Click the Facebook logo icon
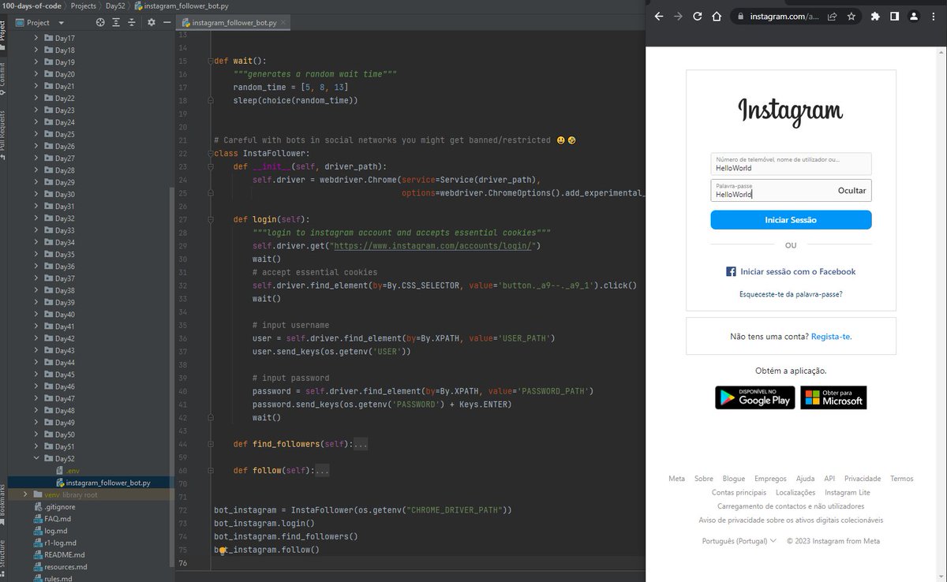This screenshot has width=947, height=582. click(x=731, y=271)
